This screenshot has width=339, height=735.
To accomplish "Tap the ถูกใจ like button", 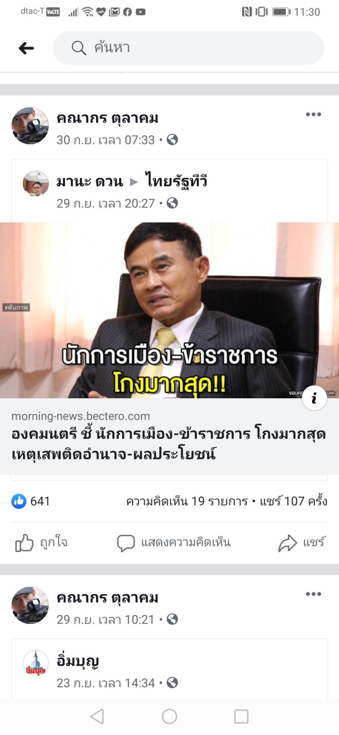I will (42, 542).
